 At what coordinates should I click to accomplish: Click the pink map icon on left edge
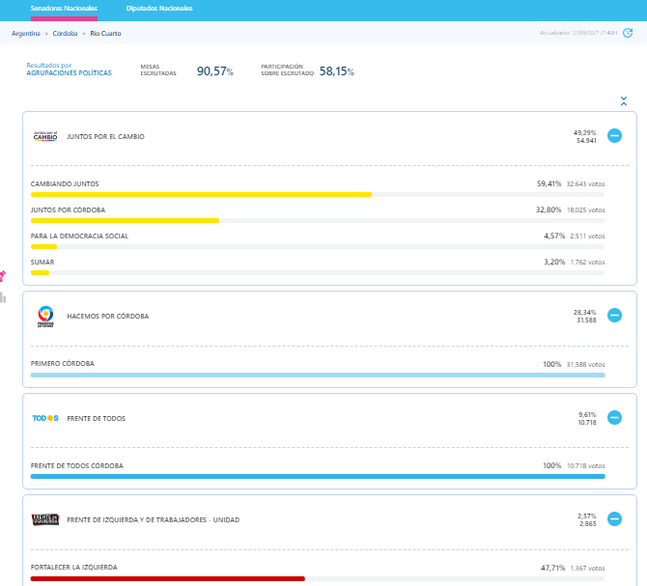coord(3,275)
